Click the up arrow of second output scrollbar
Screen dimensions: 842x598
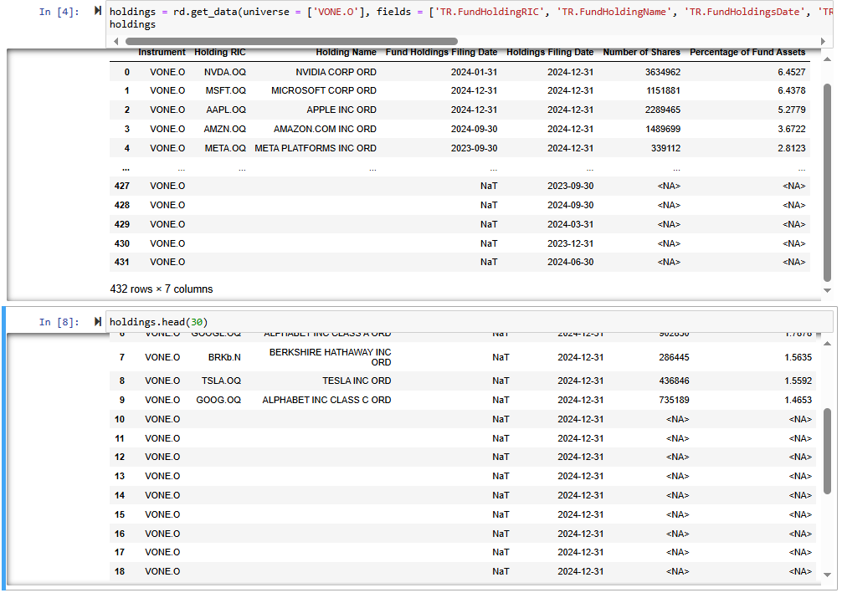[x=828, y=344]
